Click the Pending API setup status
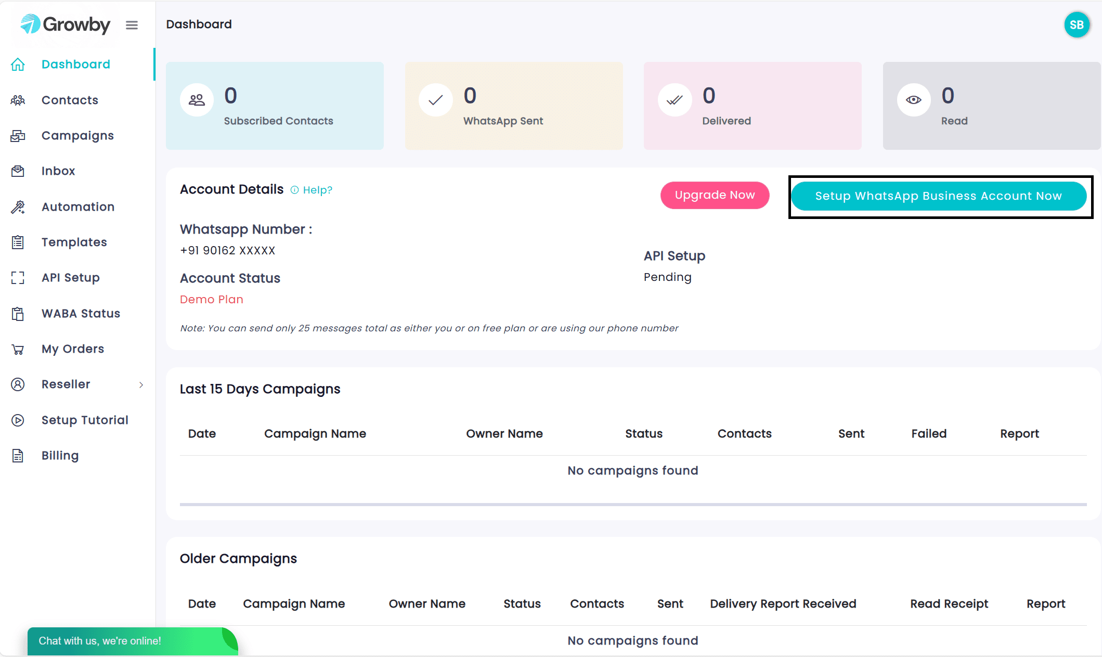This screenshot has height=657, width=1102. (668, 277)
